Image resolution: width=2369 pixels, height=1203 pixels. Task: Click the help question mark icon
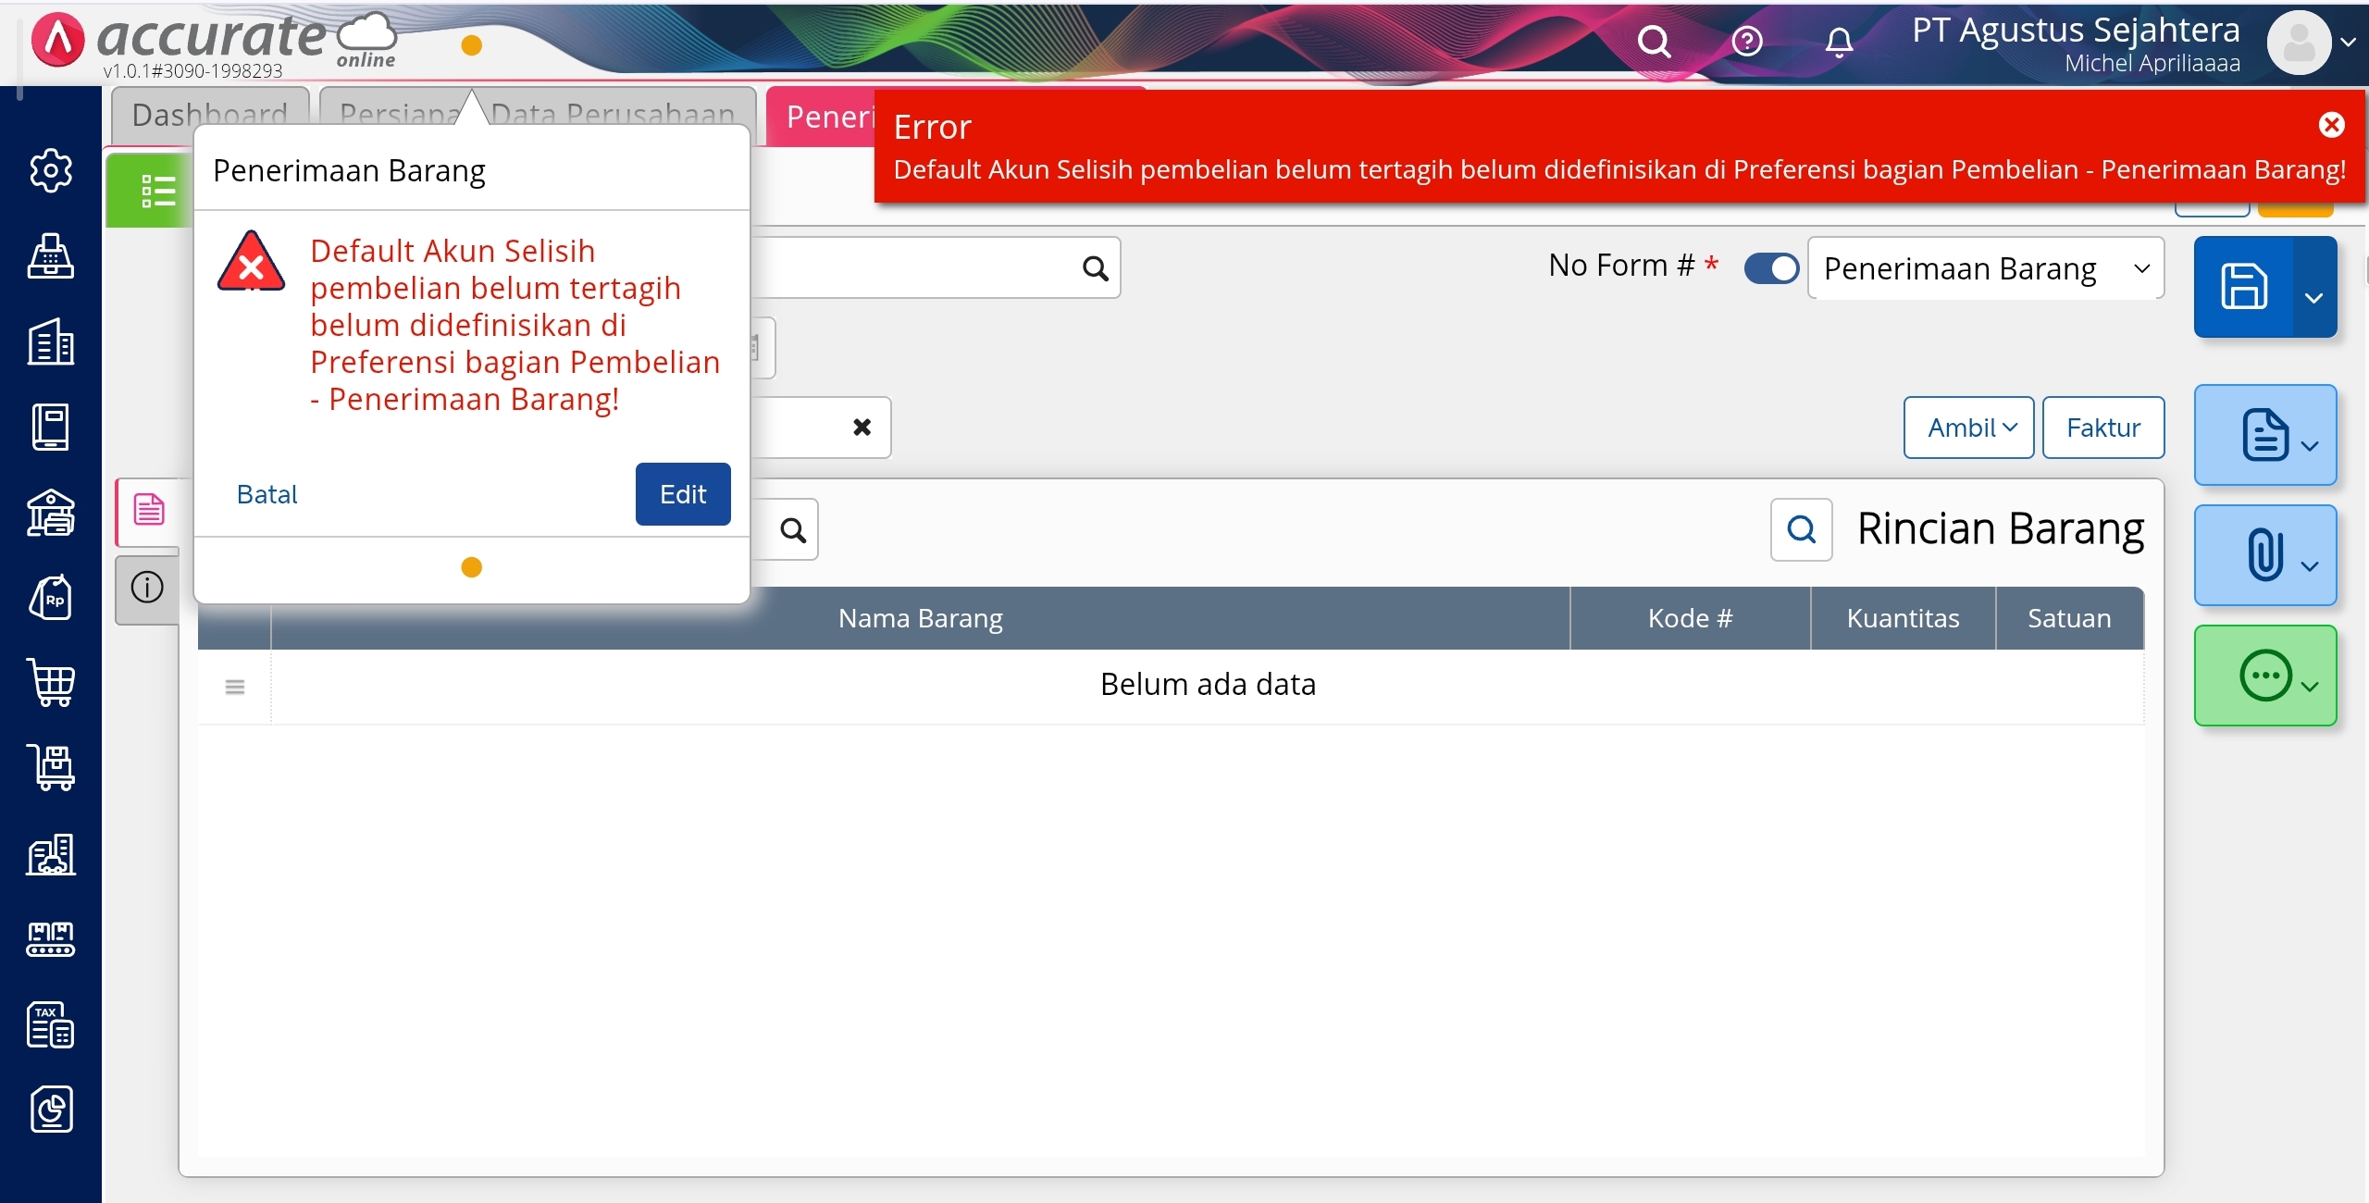(x=1746, y=42)
